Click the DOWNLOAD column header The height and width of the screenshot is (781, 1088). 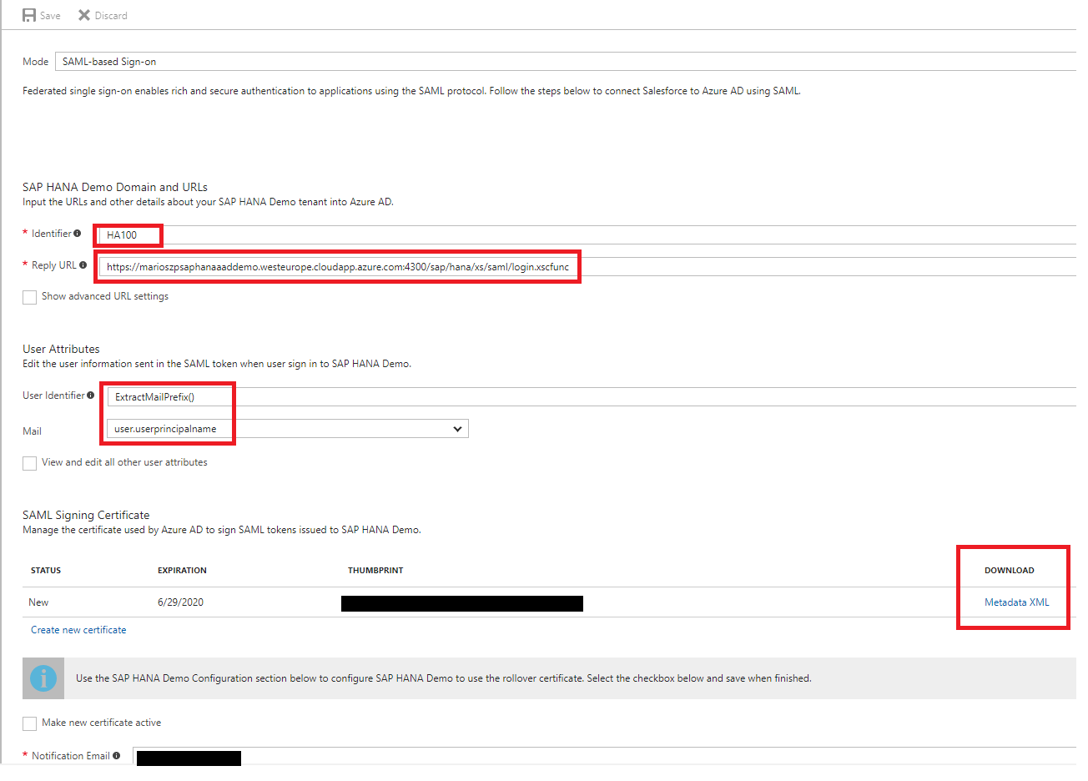(1009, 571)
